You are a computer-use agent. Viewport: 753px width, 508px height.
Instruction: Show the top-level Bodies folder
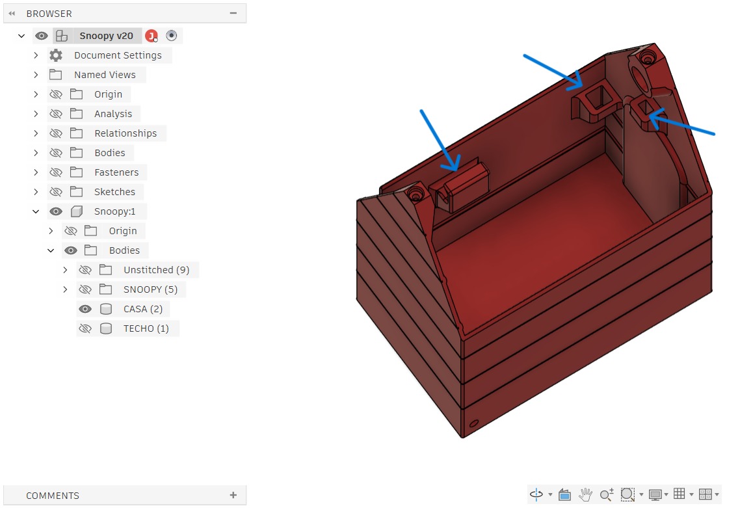pos(56,153)
